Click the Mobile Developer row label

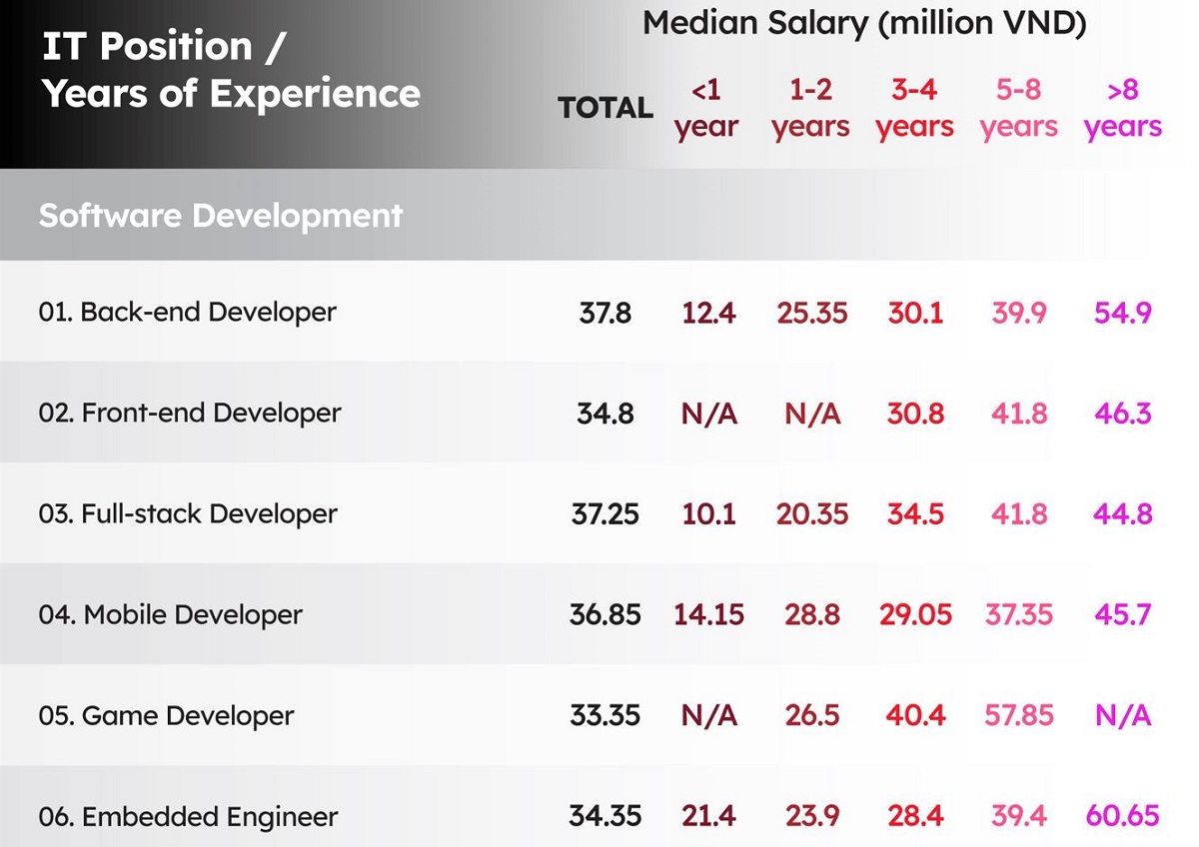coord(170,615)
